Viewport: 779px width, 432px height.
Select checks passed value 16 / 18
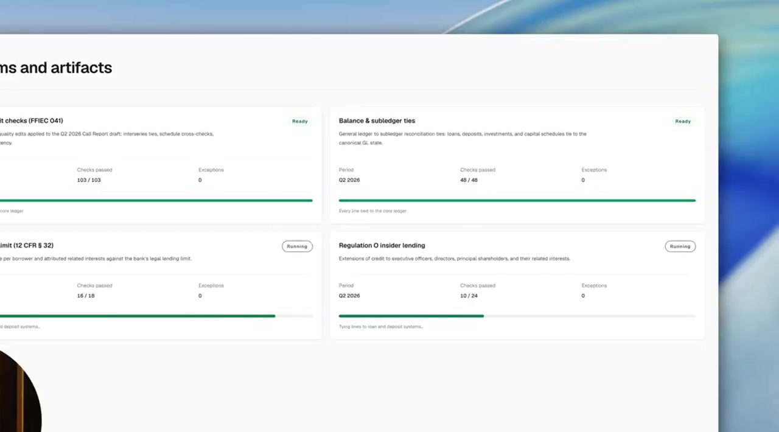[86, 296]
